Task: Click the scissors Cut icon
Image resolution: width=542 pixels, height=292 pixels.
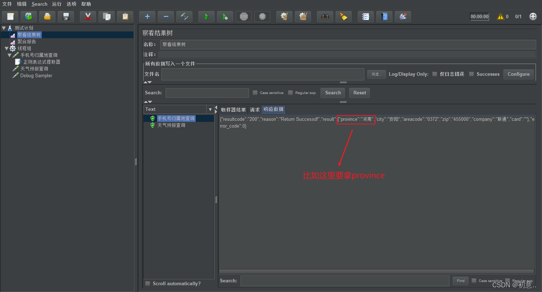Action: [x=88, y=16]
